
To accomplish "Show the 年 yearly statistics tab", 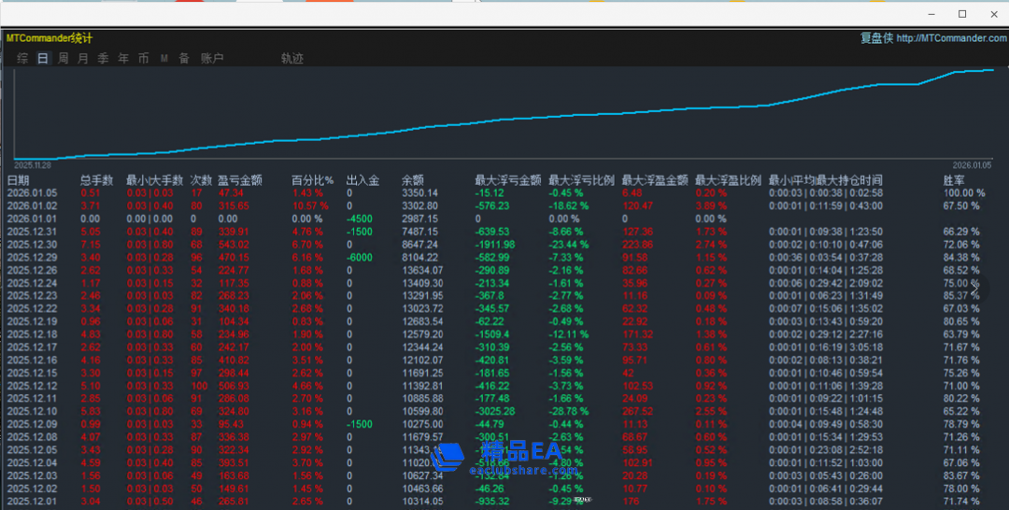I will pyautogui.click(x=123, y=58).
